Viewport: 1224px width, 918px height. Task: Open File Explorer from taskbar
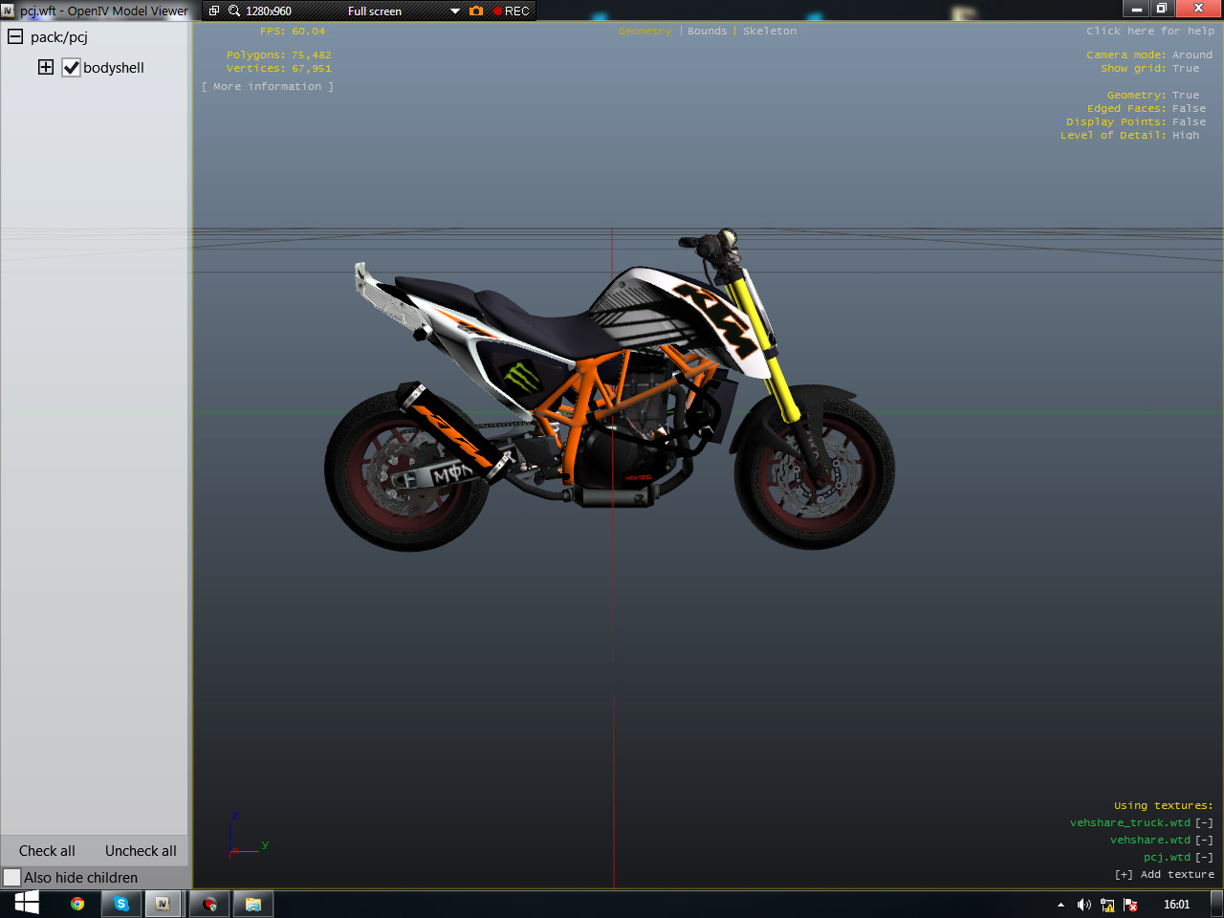[253, 904]
